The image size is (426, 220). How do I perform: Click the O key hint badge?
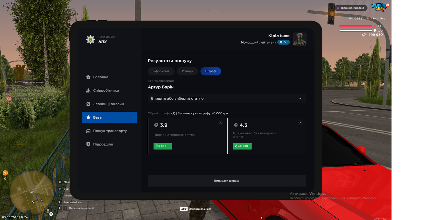pos(60,182)
